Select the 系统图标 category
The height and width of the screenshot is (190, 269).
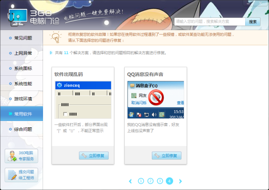point(22,68)
